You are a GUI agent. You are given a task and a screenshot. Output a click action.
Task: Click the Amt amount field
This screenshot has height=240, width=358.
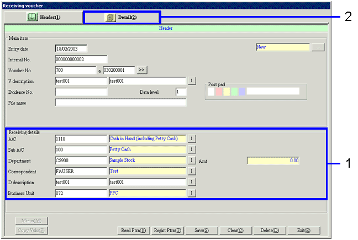coord(273,161)
